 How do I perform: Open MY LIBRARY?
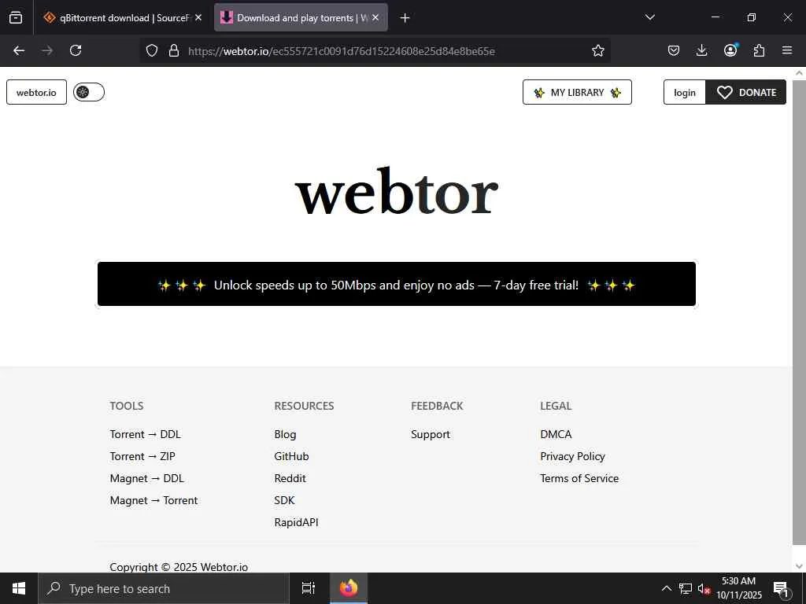coord(577,93)
